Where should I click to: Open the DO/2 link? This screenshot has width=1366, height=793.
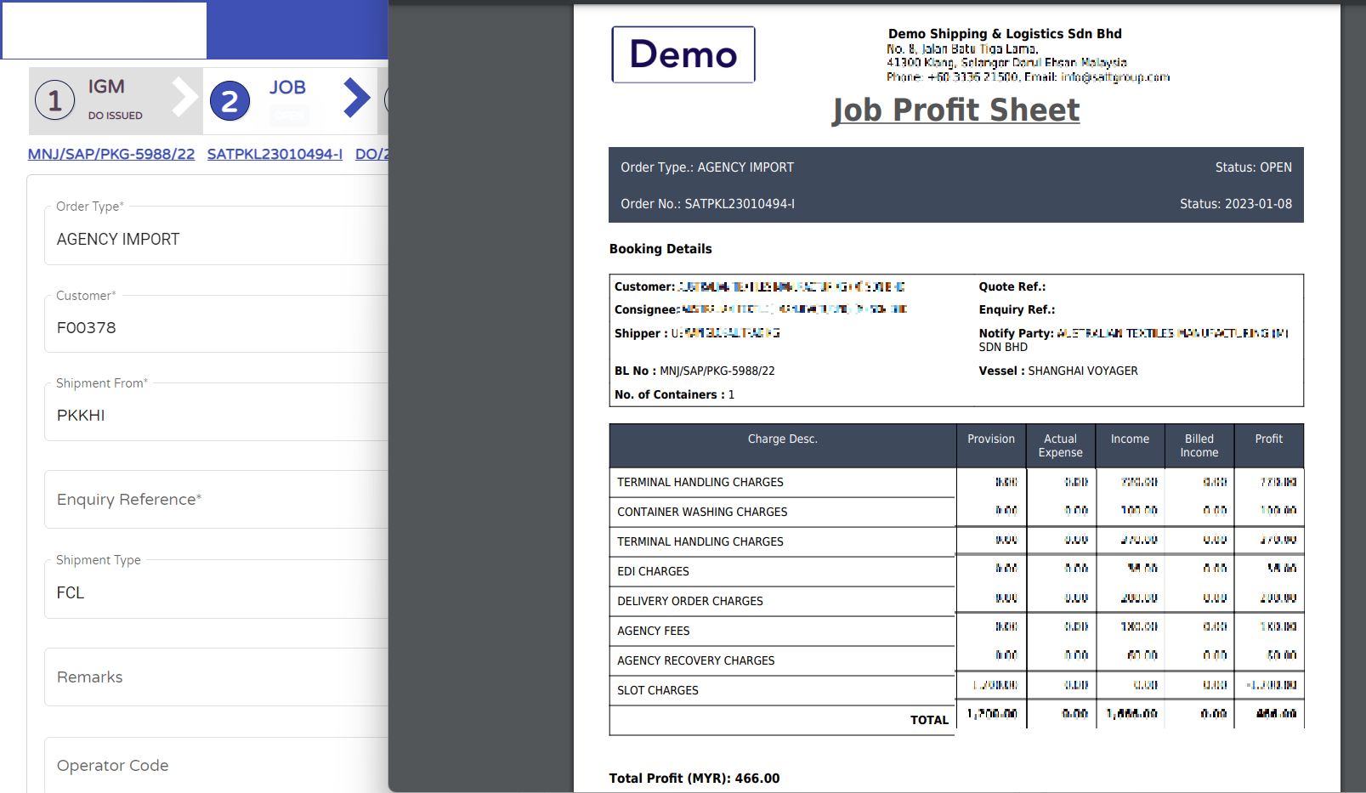tap(371, 154)
